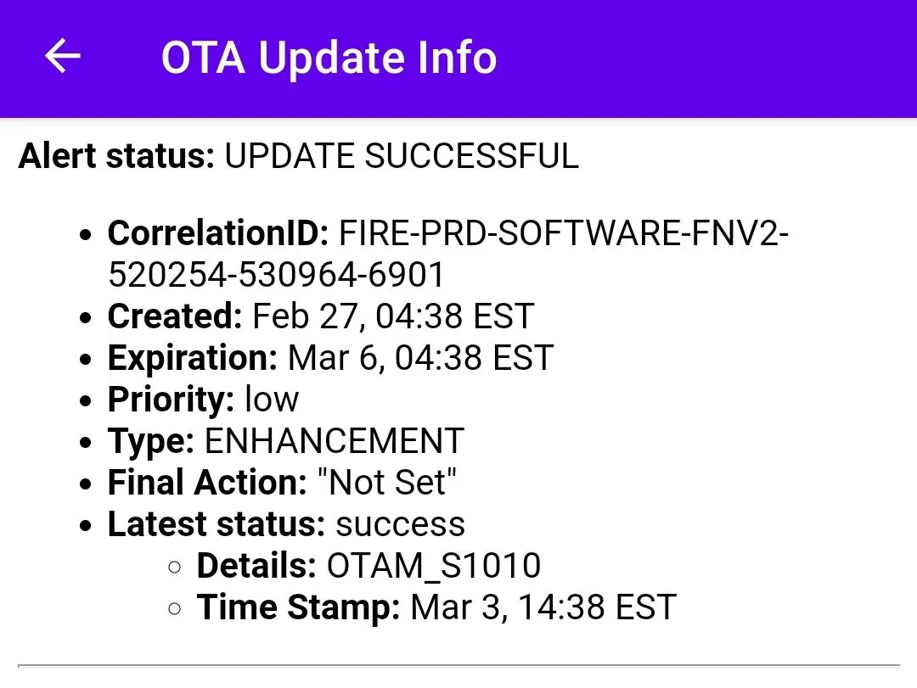Image resolution: width=917 pixels, height=688 pixels.
Task: Click the Feb 27, 04:38 EST date
Action: [x=393, y=316]
